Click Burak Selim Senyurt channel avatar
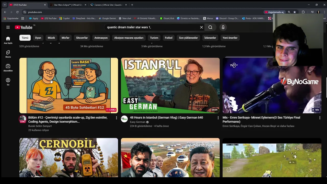The image size is (327, 184). click(23, 119)
